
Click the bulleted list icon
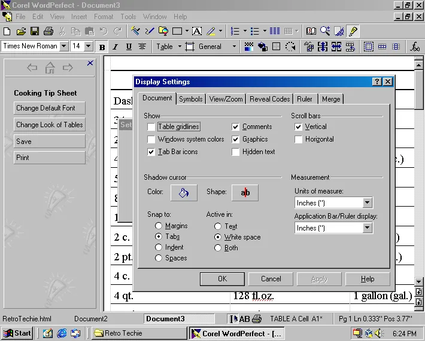coord(255,32)
